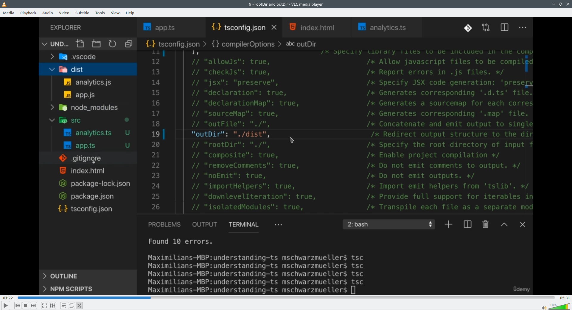Skip to next media in VLC

(34, 306)
